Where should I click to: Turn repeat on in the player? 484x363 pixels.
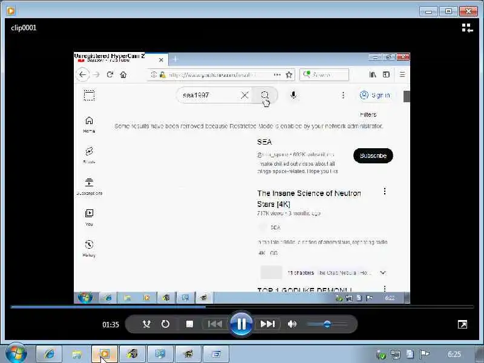click(x=165, y=324)
